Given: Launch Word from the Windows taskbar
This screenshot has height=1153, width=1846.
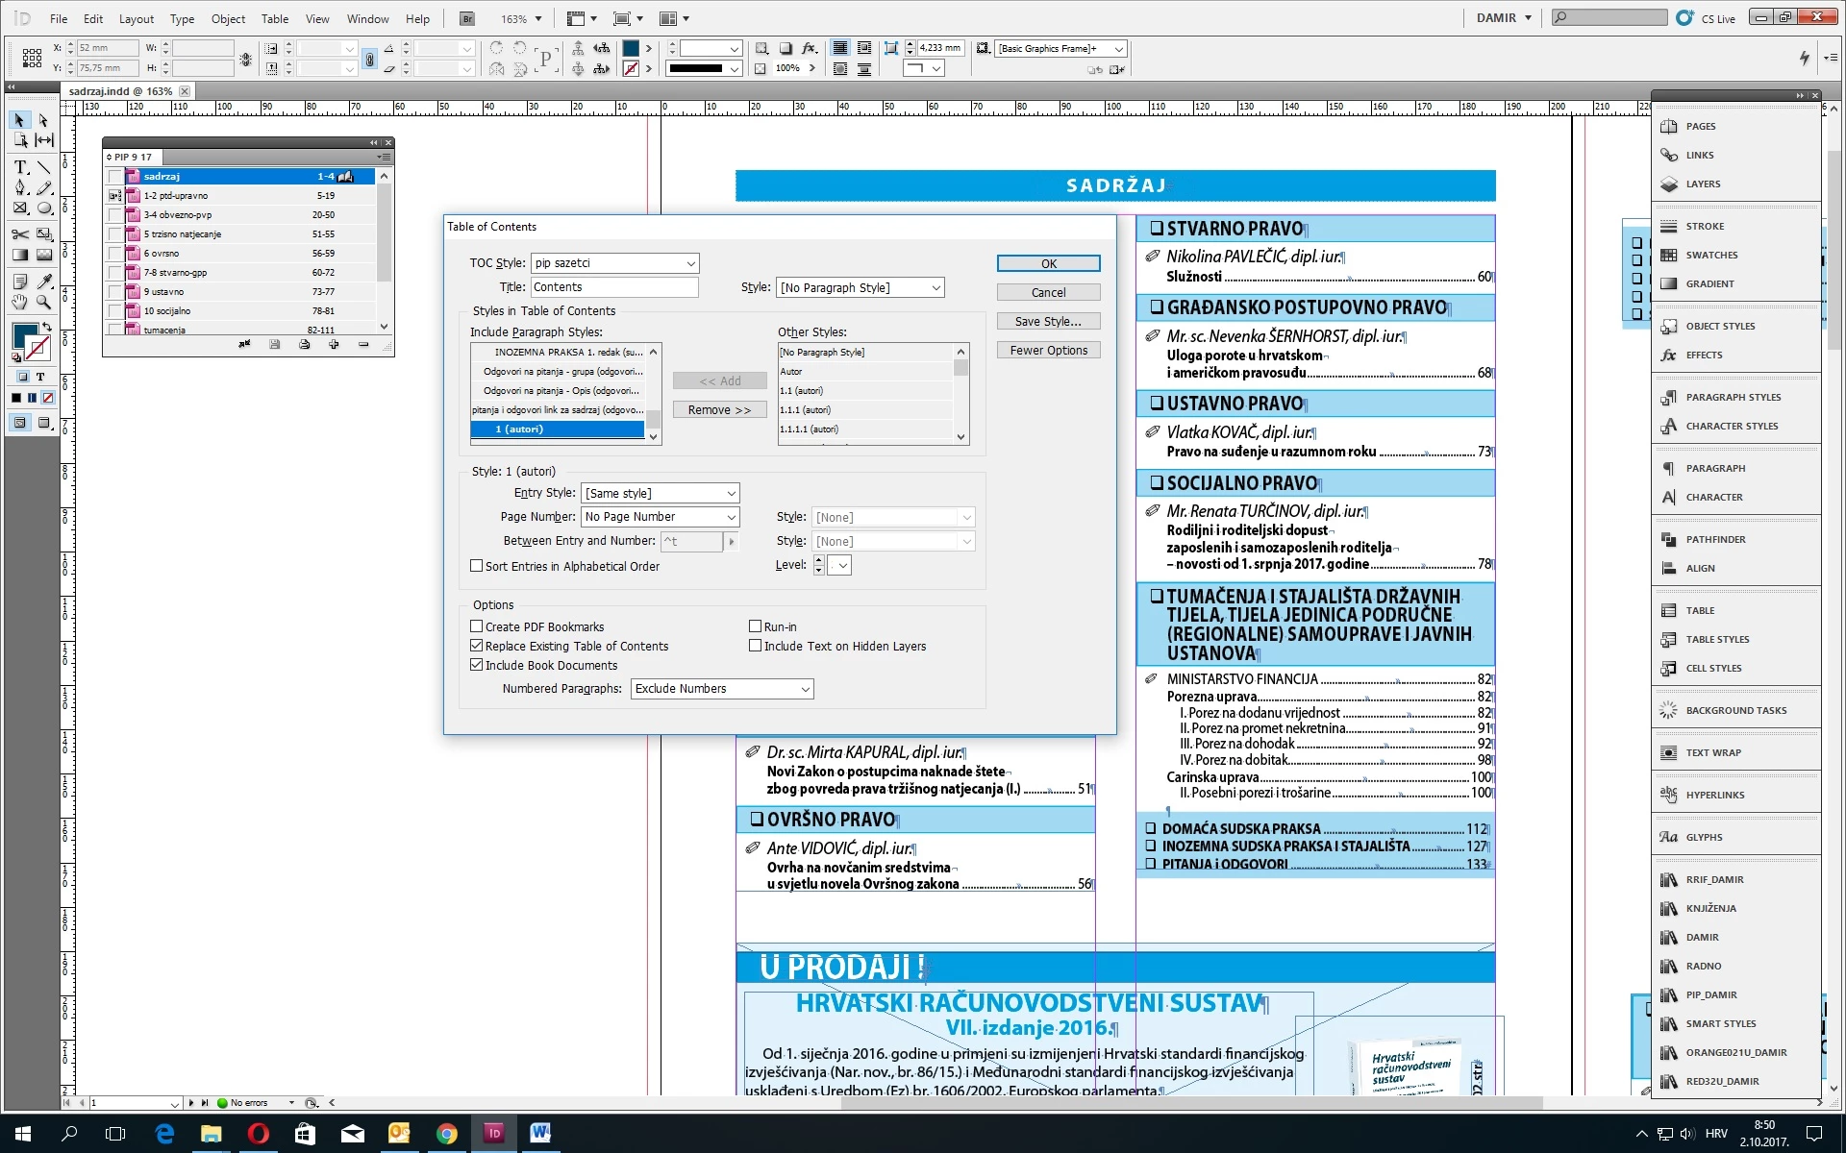Looking at the screenshot, I should point(539,1134).
